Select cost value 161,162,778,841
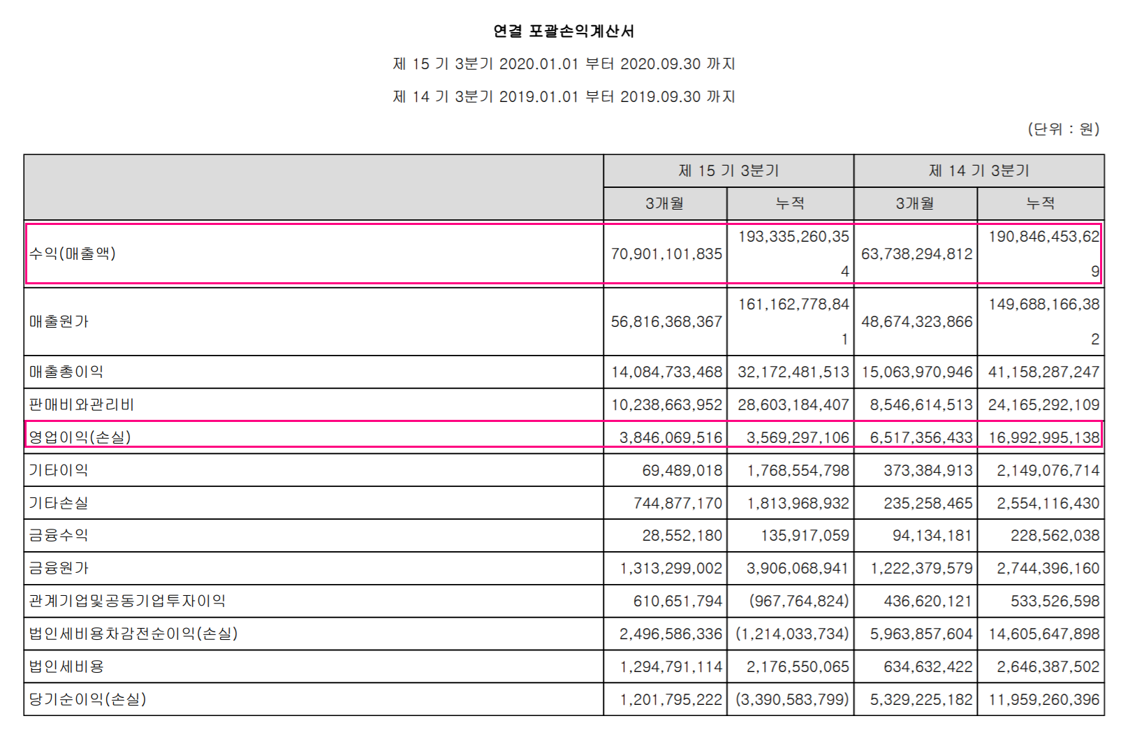1128x737 pixels. (793, 321)
